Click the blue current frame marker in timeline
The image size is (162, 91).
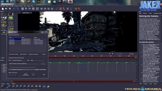pos(83,67)
